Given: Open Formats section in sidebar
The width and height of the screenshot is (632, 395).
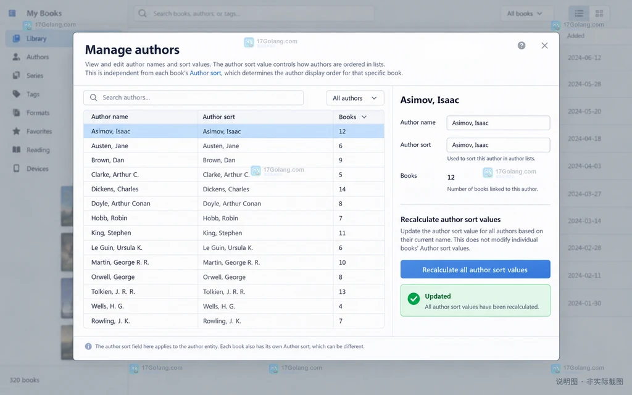Looking at the screenshot, I should [x=39, y=112].
